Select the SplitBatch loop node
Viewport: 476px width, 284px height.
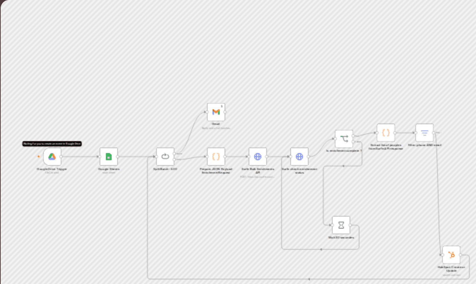[165, 156]
